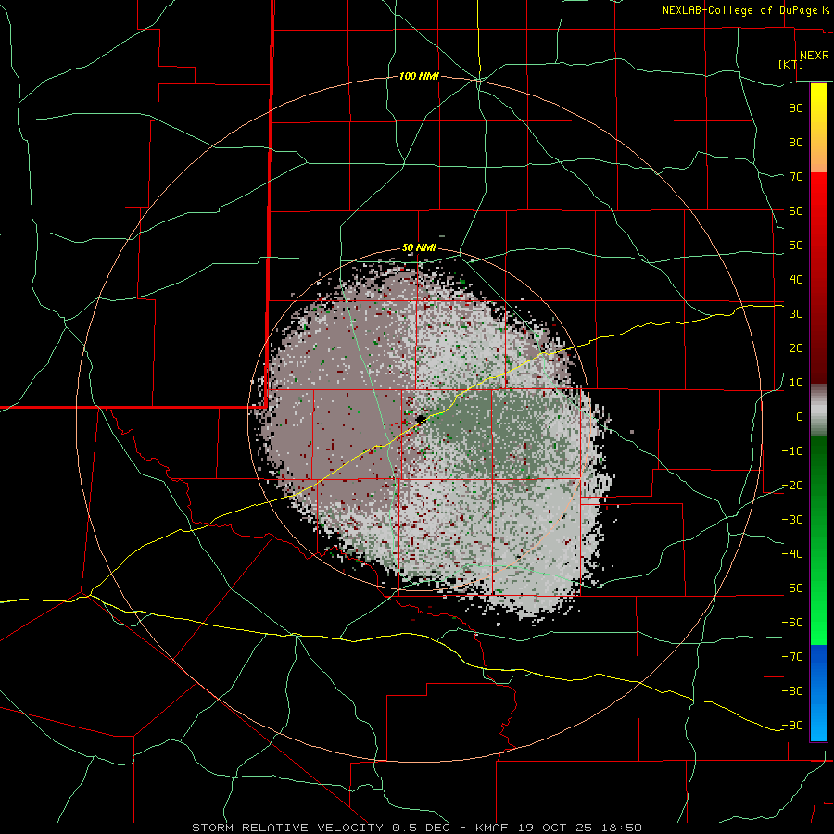
Task: Click the -60 value on the velocity scale
Action: point(792,623)
